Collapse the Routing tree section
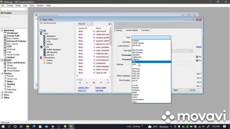 2,73
